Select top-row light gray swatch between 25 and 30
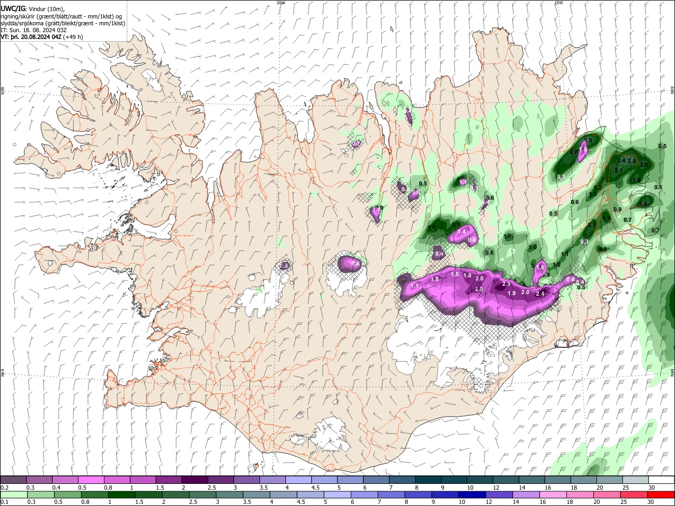 coord(635,480)
